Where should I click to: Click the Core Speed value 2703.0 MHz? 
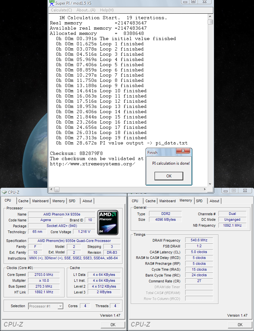44,275
